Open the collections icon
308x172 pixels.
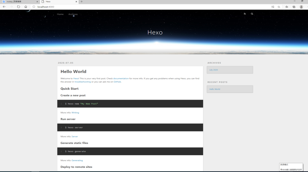pyautogui.click(x=294, y=7)
